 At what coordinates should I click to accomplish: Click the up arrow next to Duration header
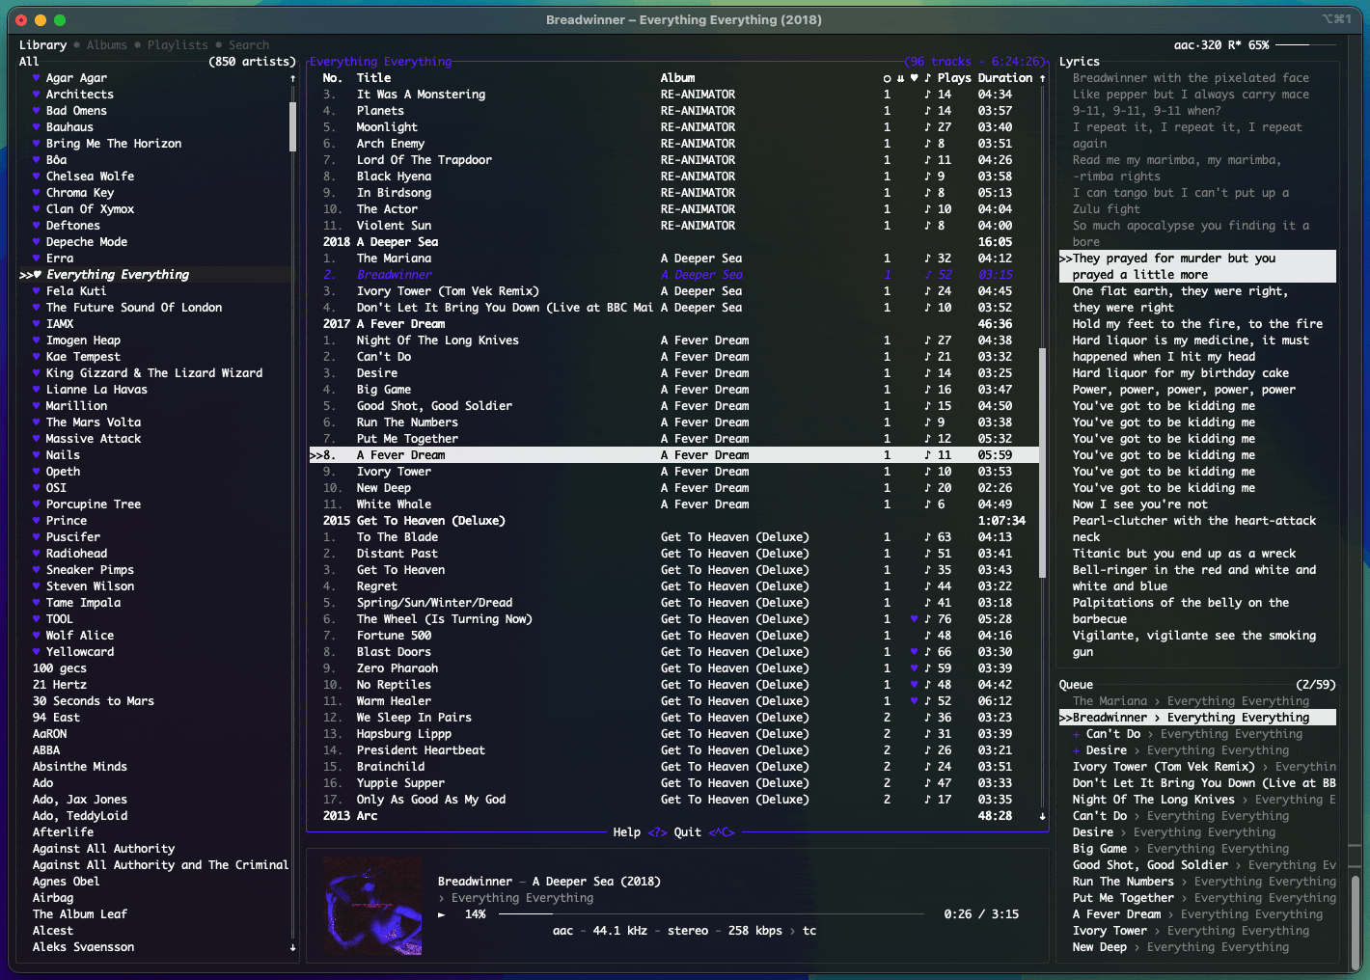coord(1042,78)
